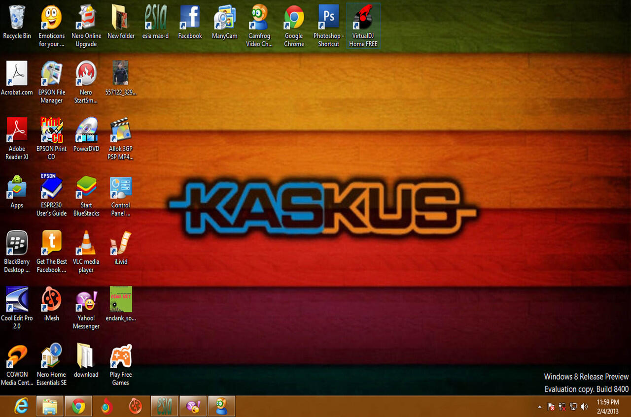Open Yahoo Messenger from the taskbar
Viewport: 631px width, 417px height.
pyautogui.click(x=193, y=406)
